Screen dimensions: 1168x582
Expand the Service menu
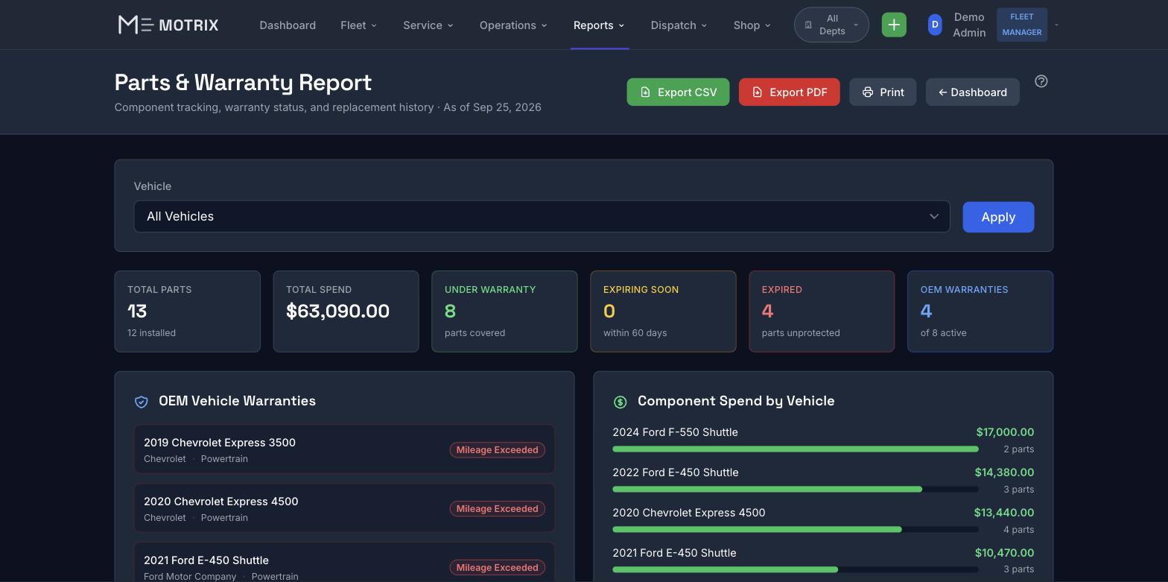pos(428,25)
